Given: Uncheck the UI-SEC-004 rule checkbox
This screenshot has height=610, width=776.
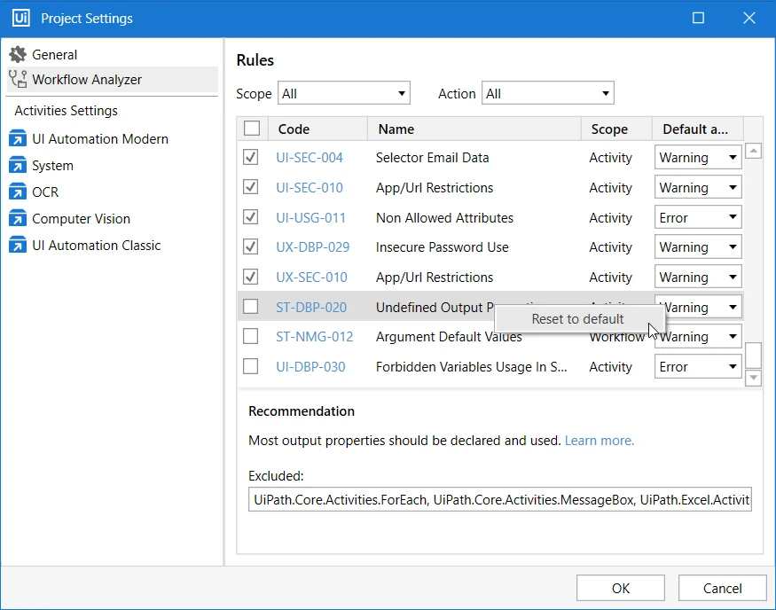Looking at the screenshot, I should 250,157.
